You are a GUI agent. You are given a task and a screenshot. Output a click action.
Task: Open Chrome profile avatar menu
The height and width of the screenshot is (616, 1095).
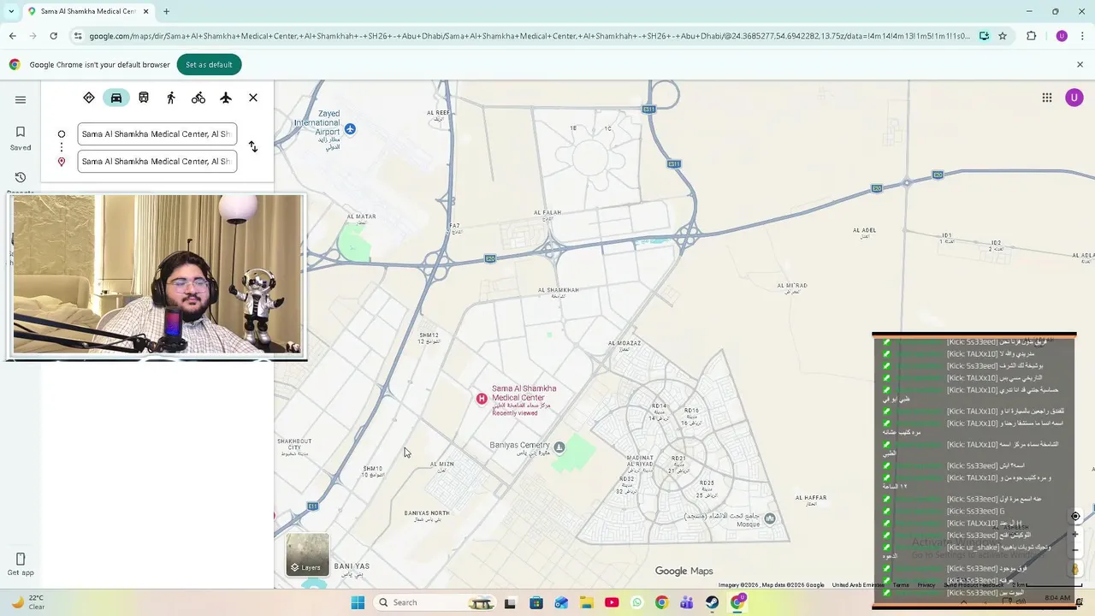(x=1062, y=36)
